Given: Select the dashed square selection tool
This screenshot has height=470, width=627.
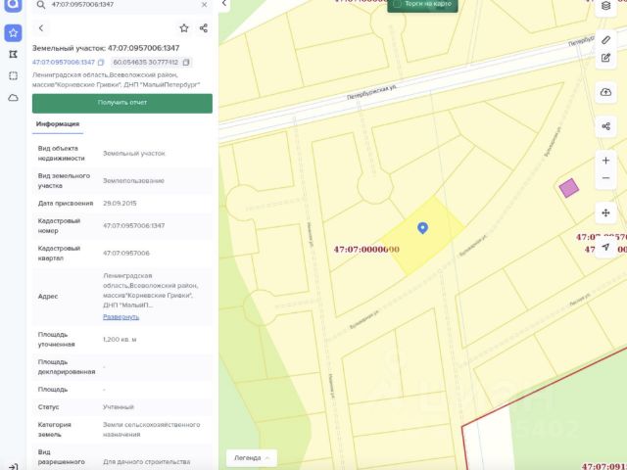Looking at the screenshot, I should [x=13, y=76].
